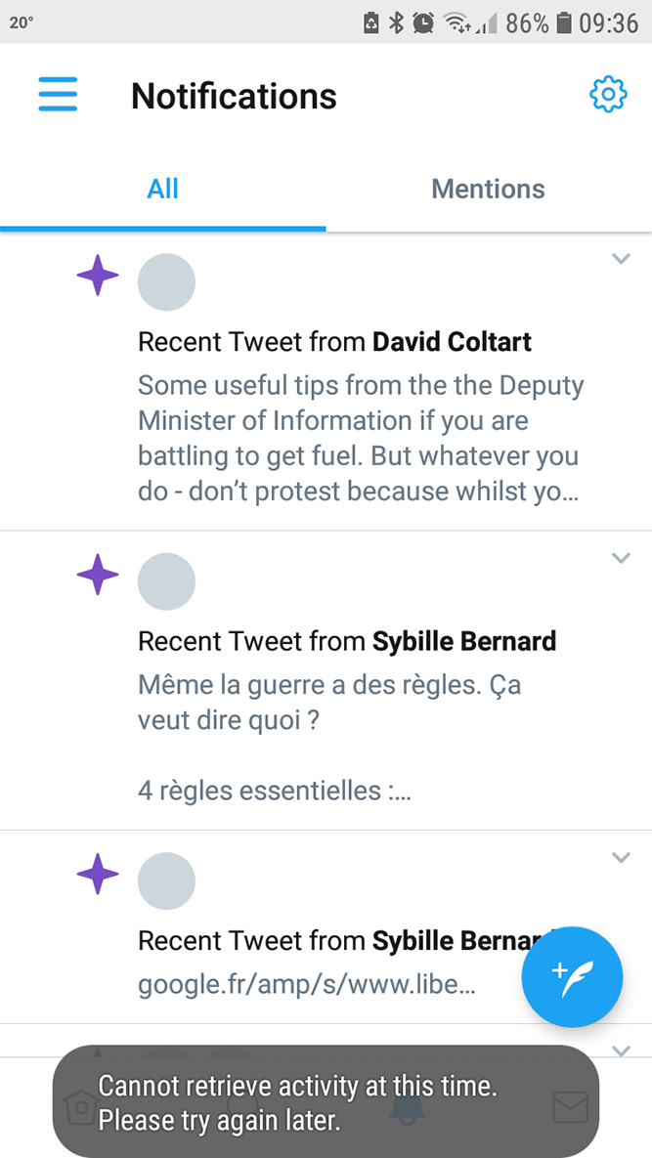Open notification settings gear
This screenshot has height=1158, width=652.
click(607, 95)
